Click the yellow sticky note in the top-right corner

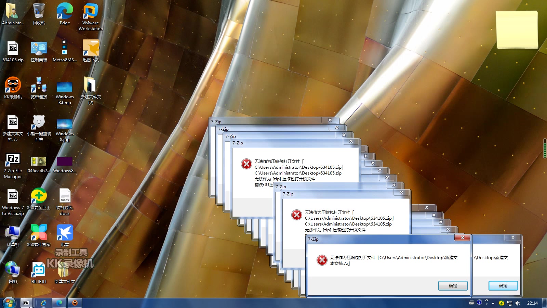(x=517, y=29)
